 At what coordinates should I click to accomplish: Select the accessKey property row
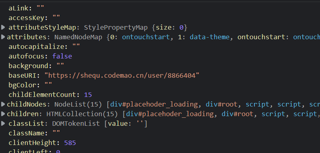click(34, 18)
